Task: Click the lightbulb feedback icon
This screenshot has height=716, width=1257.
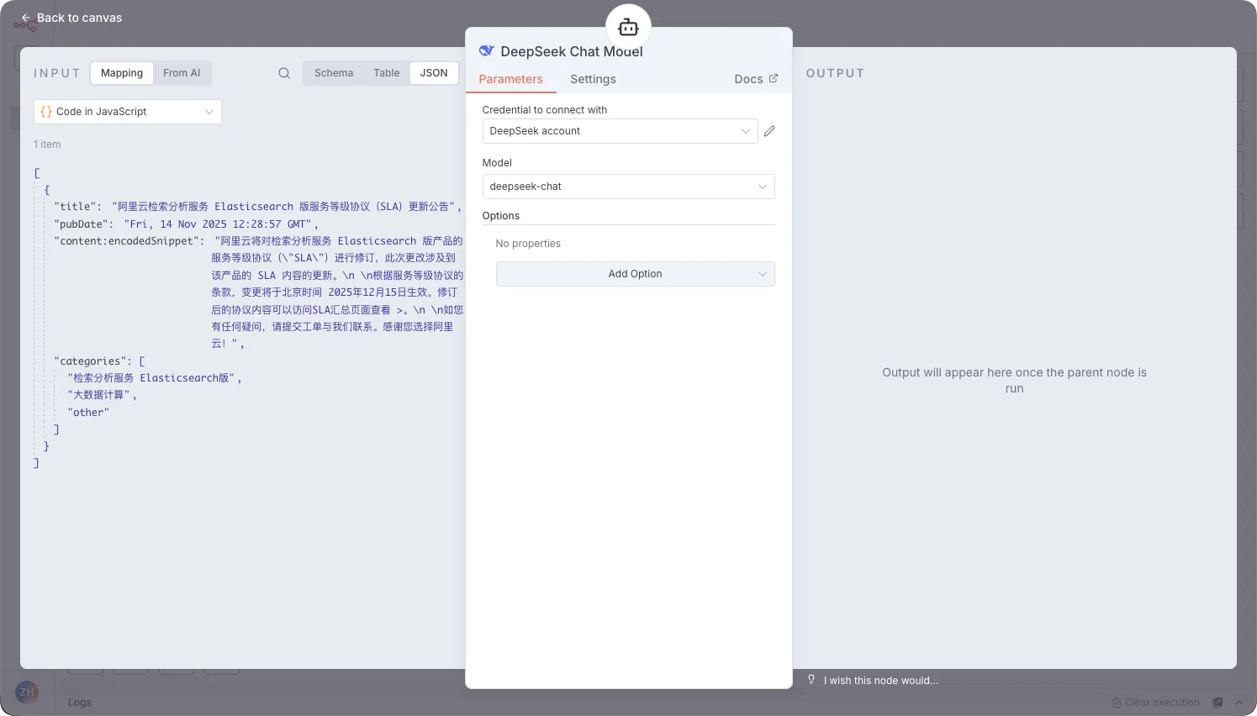Action: (x=811, y=680)
